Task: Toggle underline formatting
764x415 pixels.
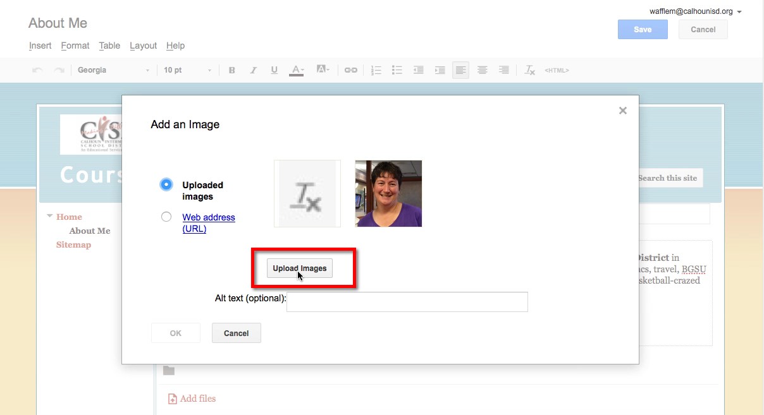Action: (274, 70)
